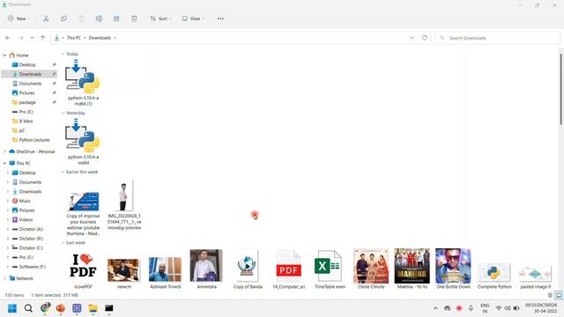
Task: Open Chrome from the taskbar
Action: (45, 308)
